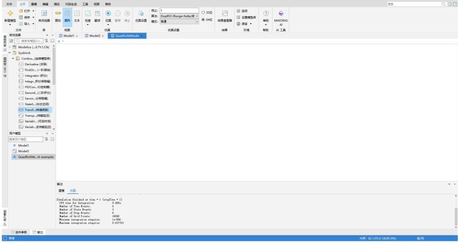Viewport: 458px width, 243px height.
Task: Click the filter icon beside user model search
Action: [x=47, y=140]
